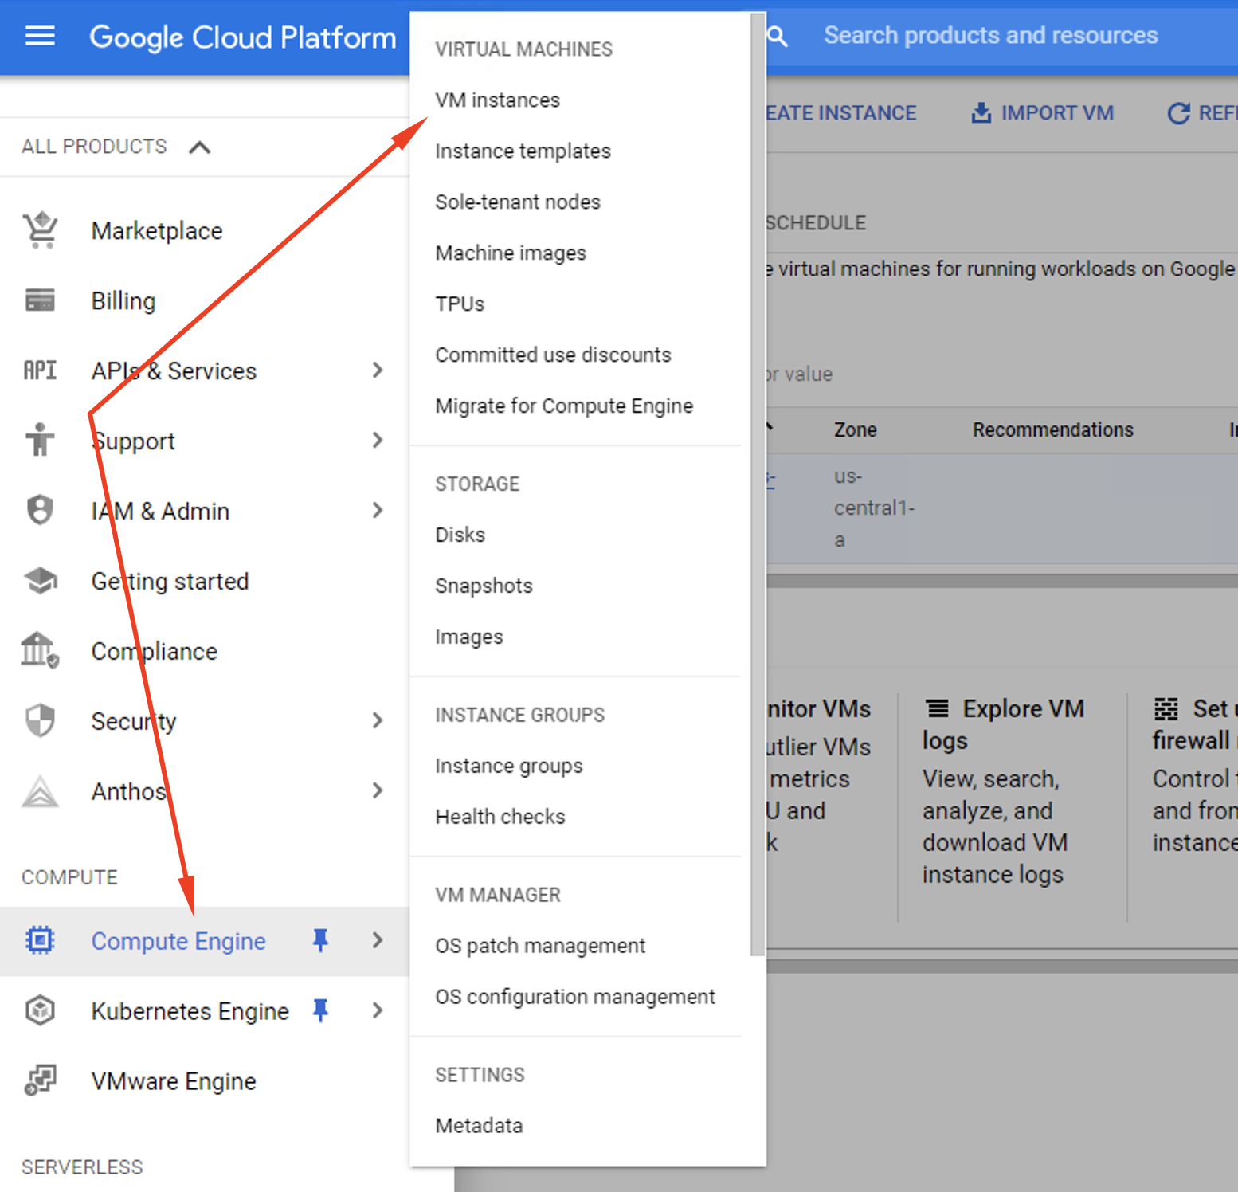
Task: Open Health checks
Action: (500, 817)
